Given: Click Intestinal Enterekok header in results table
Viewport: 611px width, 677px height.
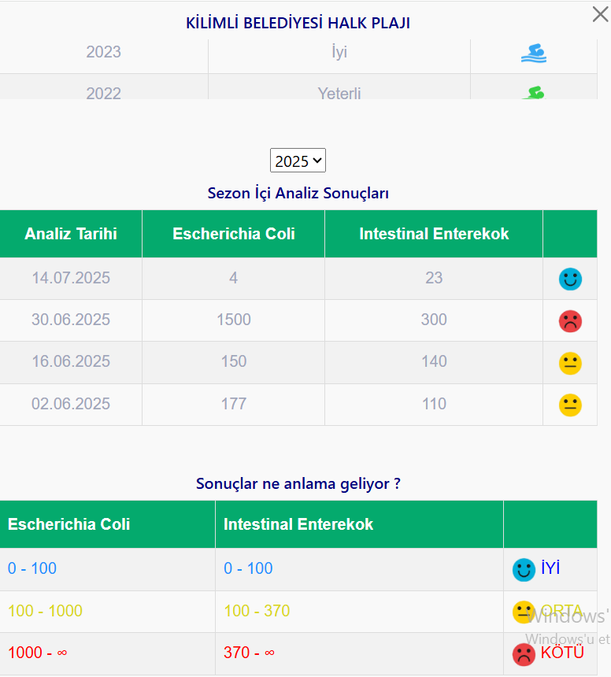Looking at the screenshot, I should pos(434,234).
